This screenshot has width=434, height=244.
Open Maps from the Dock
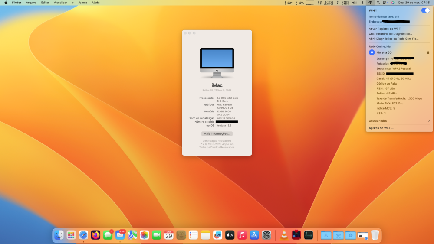[132, 235]
